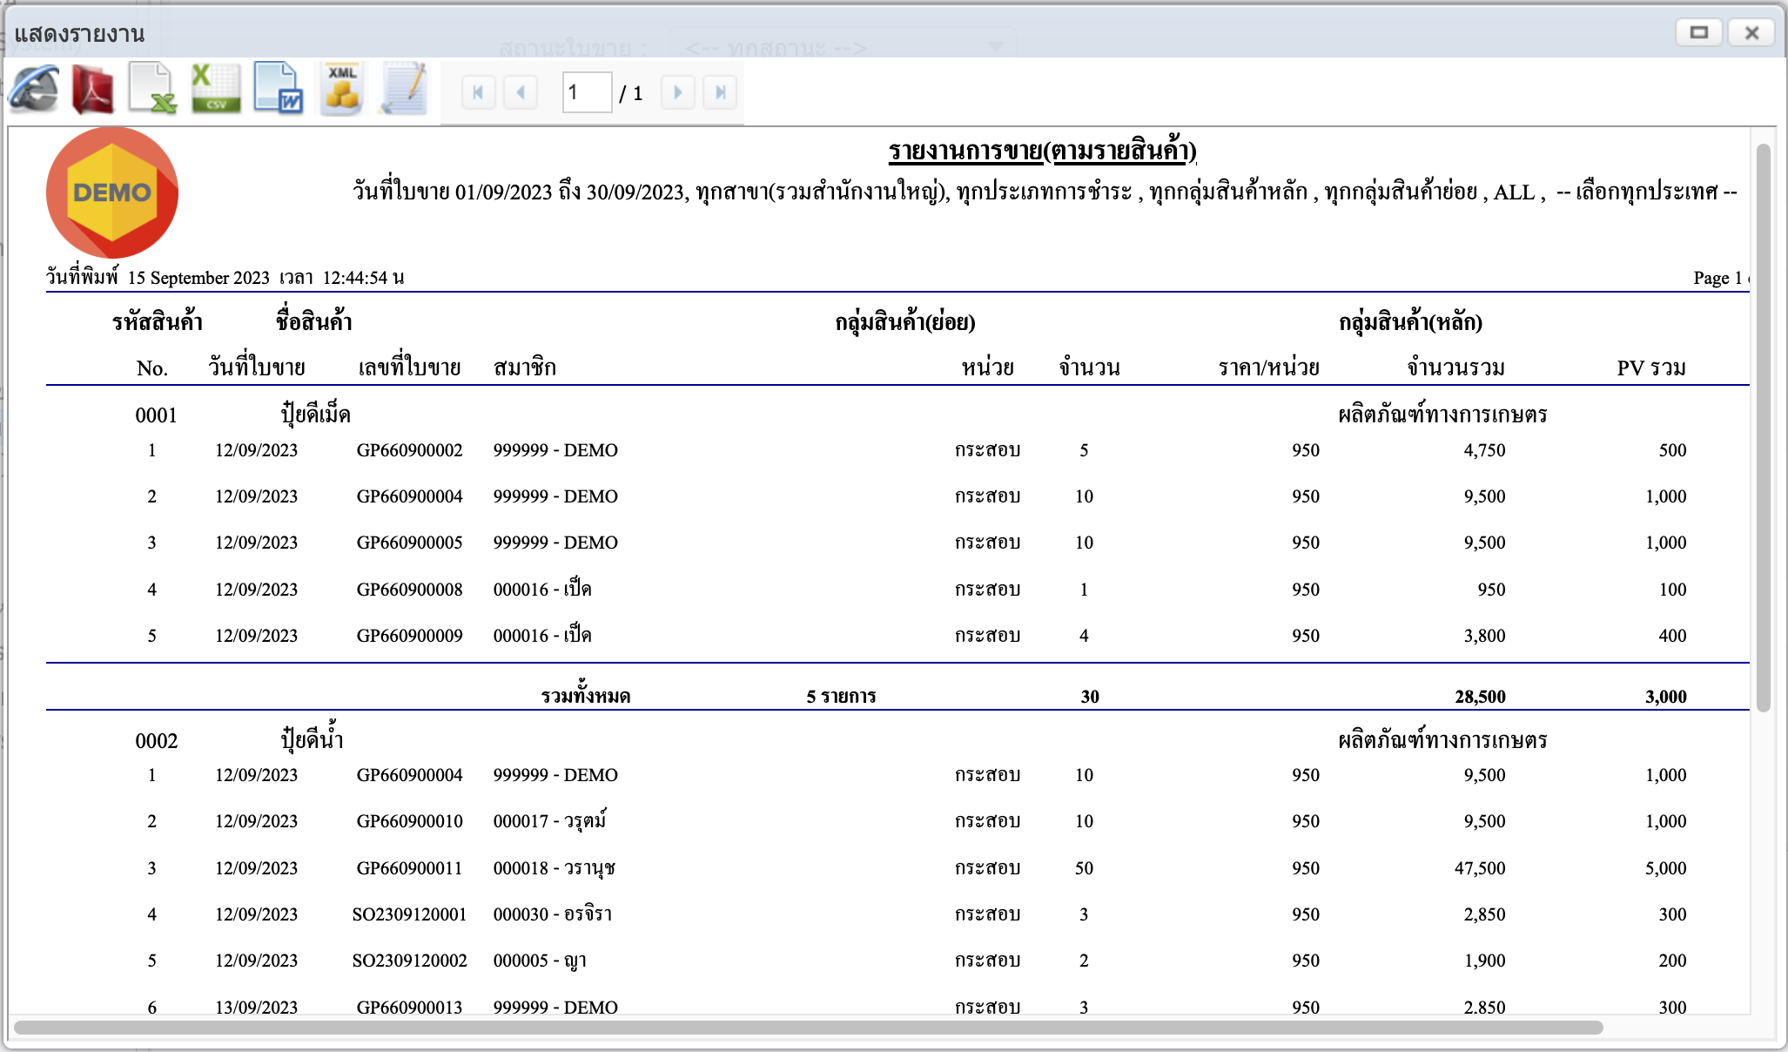The height and width of the screenshot is (1052, 1788).
Task: Click invoice number GP660900002
Action: [409, 450]
